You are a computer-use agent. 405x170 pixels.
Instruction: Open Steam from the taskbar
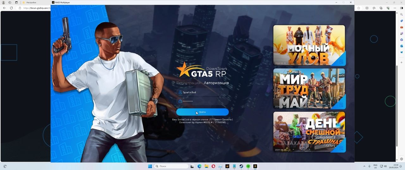(241, 166)
